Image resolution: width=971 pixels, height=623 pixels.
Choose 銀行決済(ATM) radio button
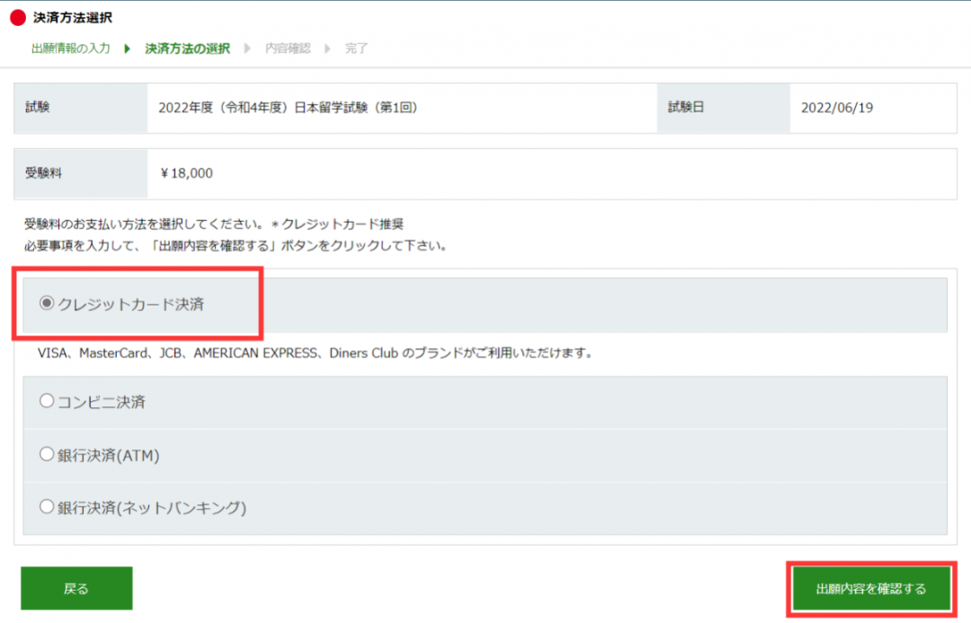coord(47,454)
